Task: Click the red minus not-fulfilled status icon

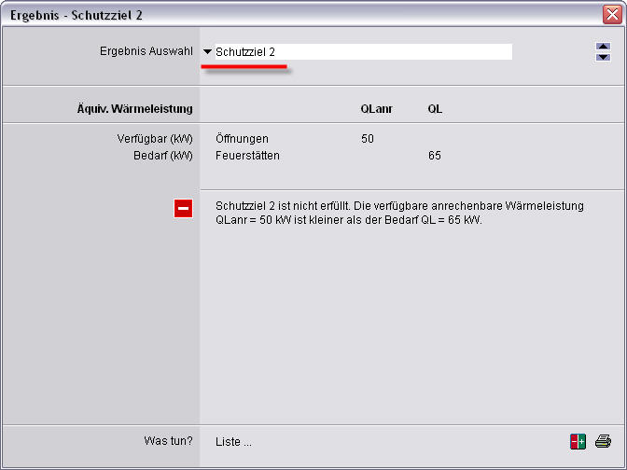Action: [183, 209]
